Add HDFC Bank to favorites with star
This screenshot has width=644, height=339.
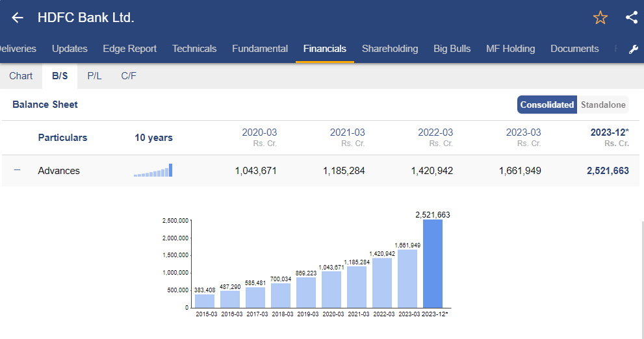click(600, 18)
